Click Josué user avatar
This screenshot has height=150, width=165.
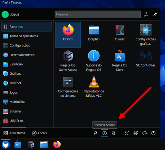(5, 14)
